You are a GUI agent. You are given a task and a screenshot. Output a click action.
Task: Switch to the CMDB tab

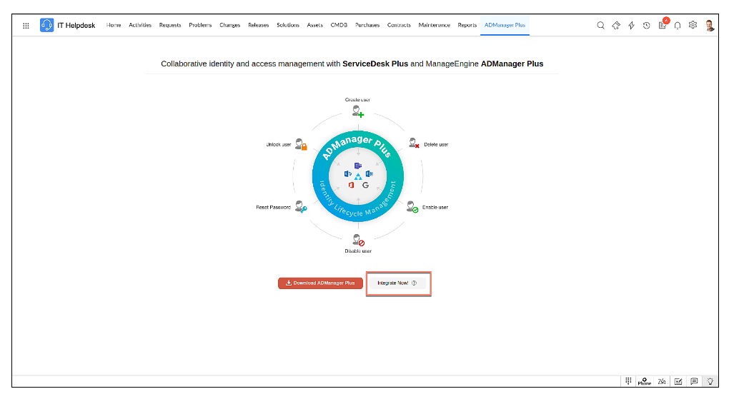pyautogui.click(x=339, y=25)
